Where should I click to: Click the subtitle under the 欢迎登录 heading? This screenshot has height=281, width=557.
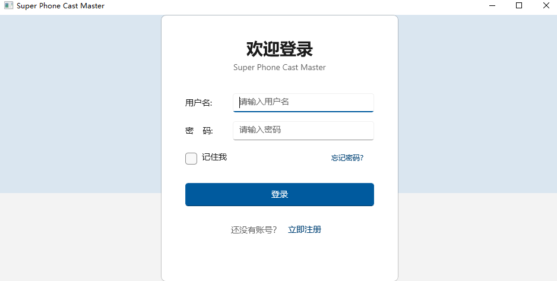click(x=279, y=68)
